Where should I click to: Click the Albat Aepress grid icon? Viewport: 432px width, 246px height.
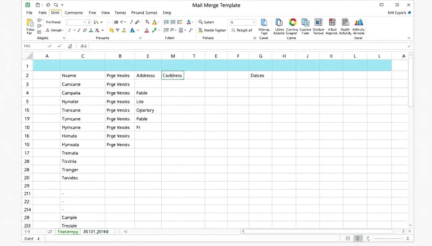(332, 22)
